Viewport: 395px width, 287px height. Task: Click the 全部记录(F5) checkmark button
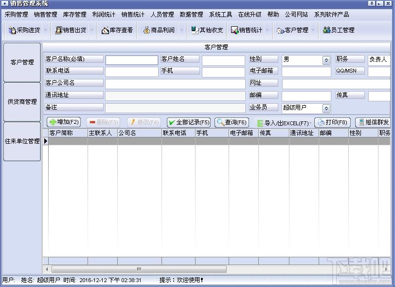click(189, 122)
